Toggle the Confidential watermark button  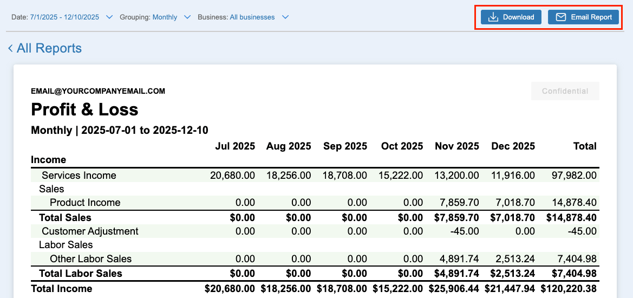click(x=565, y=91)
